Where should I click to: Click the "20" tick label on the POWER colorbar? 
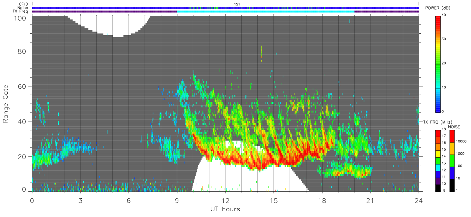coord(445,63)
